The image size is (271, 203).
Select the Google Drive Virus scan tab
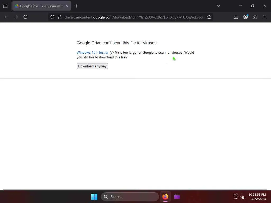point(42,6)
